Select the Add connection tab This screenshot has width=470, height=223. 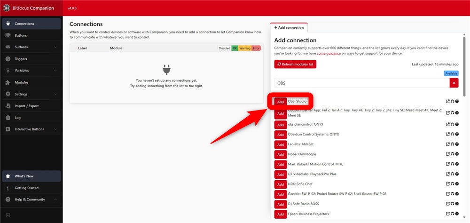[x=289, y=27]
